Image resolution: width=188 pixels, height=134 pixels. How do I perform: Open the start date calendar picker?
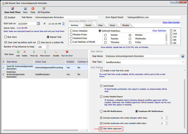pyautogui.click(x=38, y=24)
